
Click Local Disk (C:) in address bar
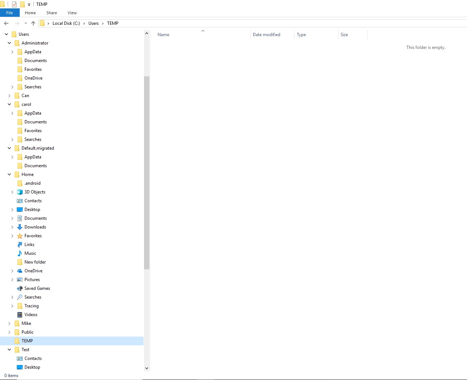tap(66, 23)
